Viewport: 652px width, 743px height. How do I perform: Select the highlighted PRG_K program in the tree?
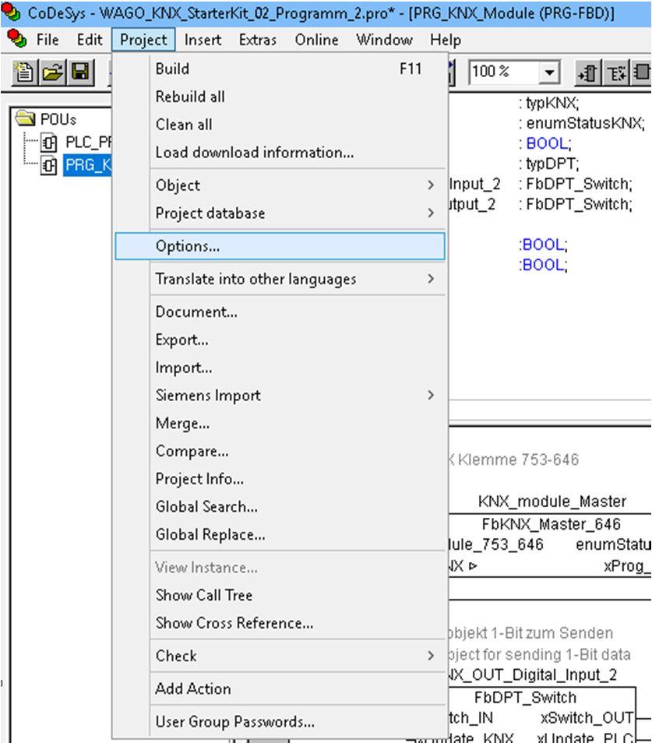click(x=76, y=165)
